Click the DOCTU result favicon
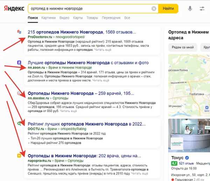210x181 pixels. point(19,124)
